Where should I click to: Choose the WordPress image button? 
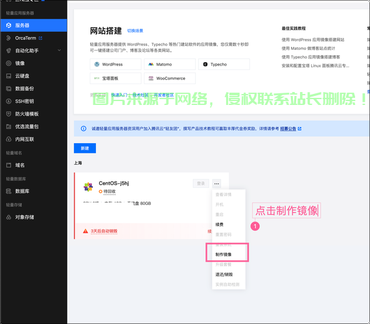[x=115, y=64]
